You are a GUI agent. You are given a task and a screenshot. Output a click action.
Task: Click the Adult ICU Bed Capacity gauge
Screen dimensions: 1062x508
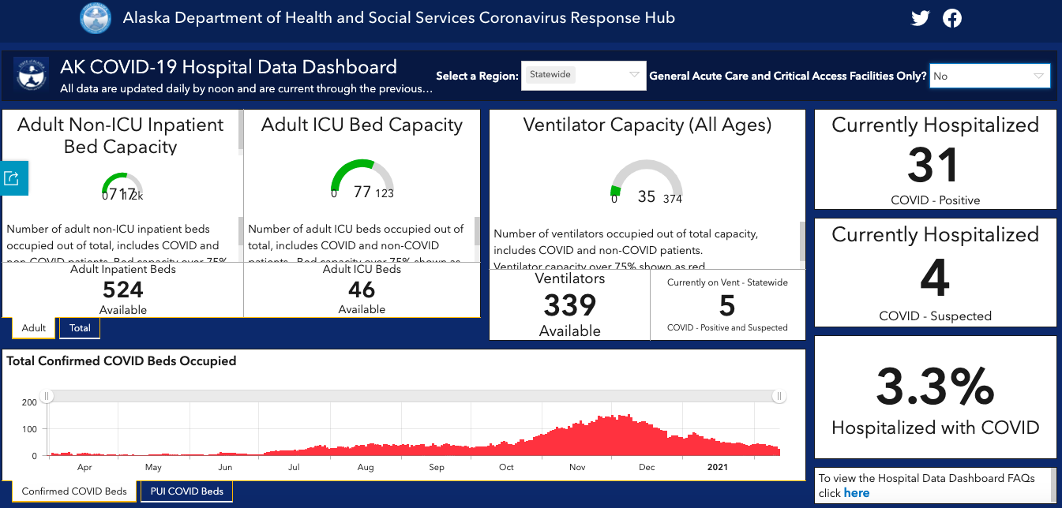coord(362,179)
